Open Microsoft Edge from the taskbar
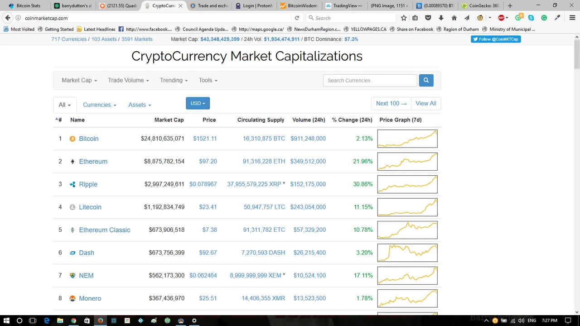580x326 pixels. [47, 321]
